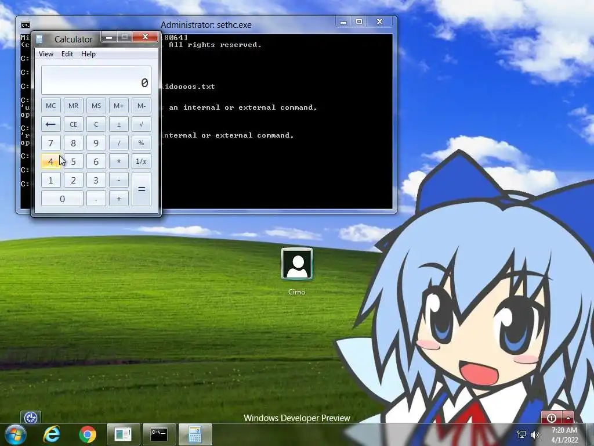Click the M+ memory add button

(x=118, y=106)
